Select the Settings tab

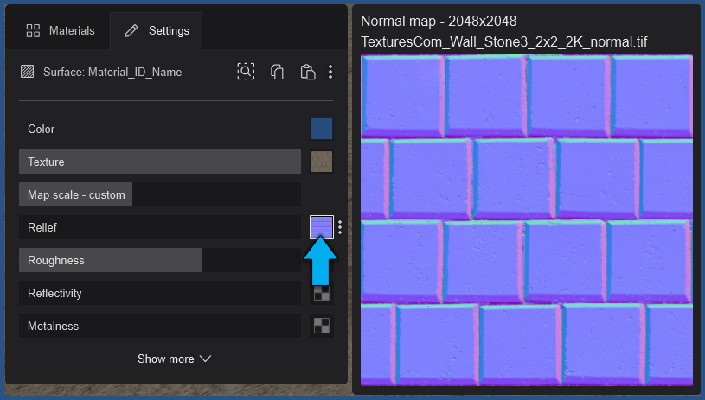point(157,31)
